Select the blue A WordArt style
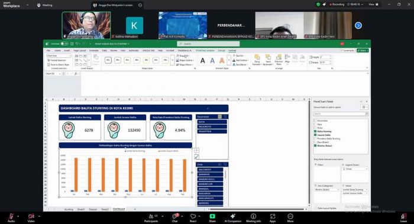Screen dimensions: 414x224 click(x=212, y=60)
